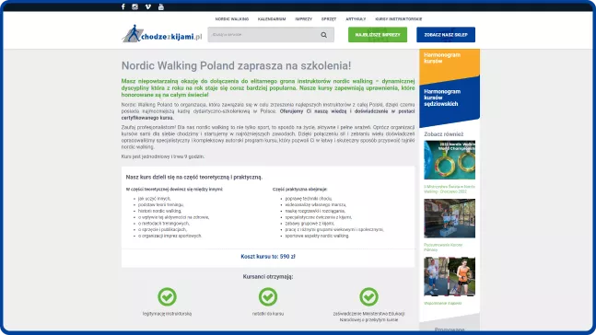The height and width of the screenshot is (335, 596).
Task: Click the chodzezkijami.pl logo
Action: [x=162, y=34]
